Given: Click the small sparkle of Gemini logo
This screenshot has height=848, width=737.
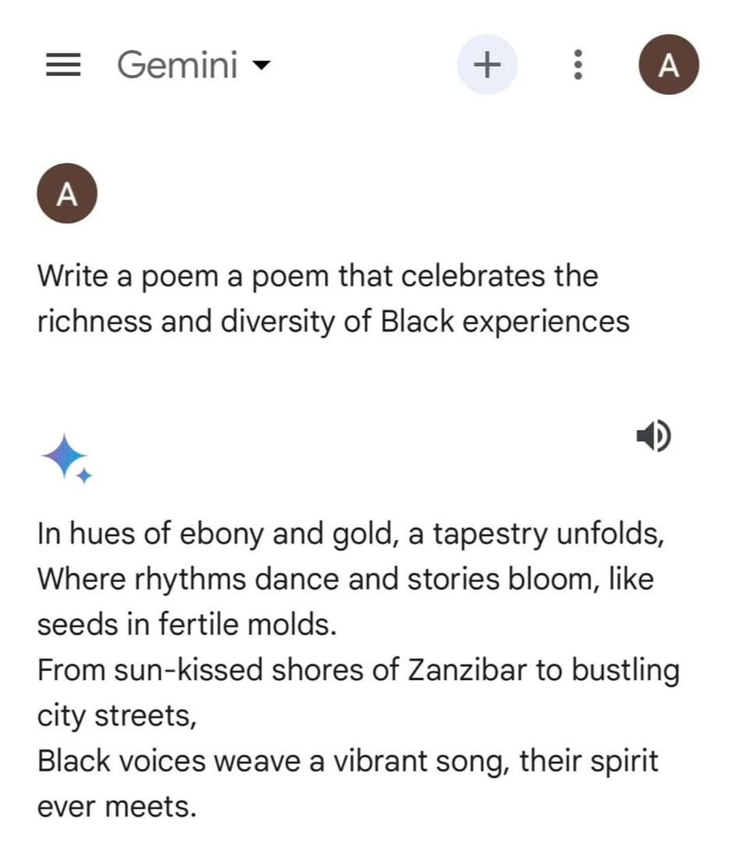Looking at the screenshot, I should point(84,476).
